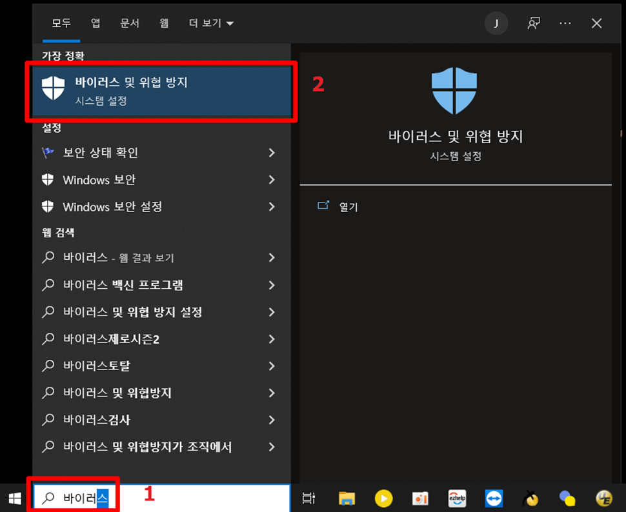Select 바이러스검사 web suggestion
This screenshot has height=512, width=626.
(162, 420)
